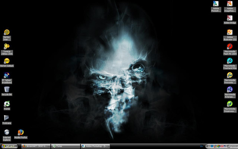Select the Recycle Bin icon
The width and height of the screenshot is (238, 149).
pyautogui.click(x=7, y=91)
